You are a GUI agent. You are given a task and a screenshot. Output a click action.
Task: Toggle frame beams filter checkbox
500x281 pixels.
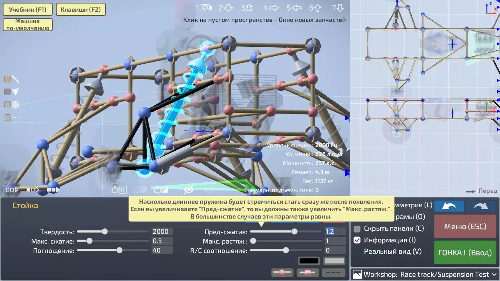7,79
